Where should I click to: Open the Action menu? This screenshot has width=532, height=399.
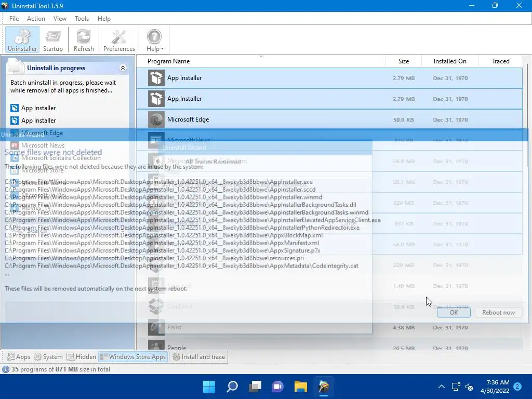pos(36,19)
